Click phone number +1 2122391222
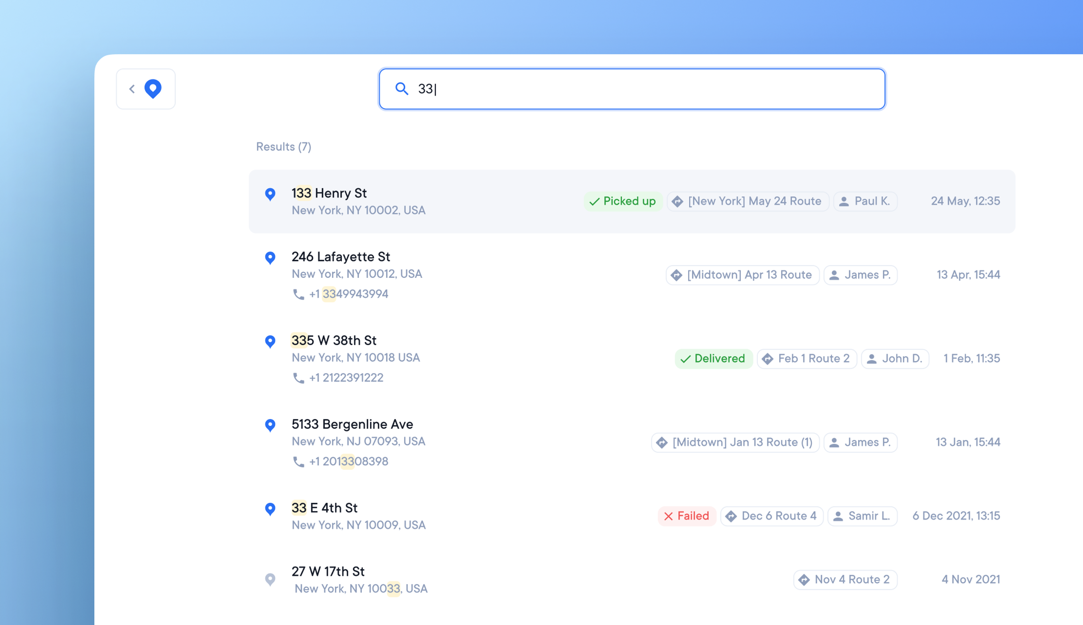 (x=346, y=378)
